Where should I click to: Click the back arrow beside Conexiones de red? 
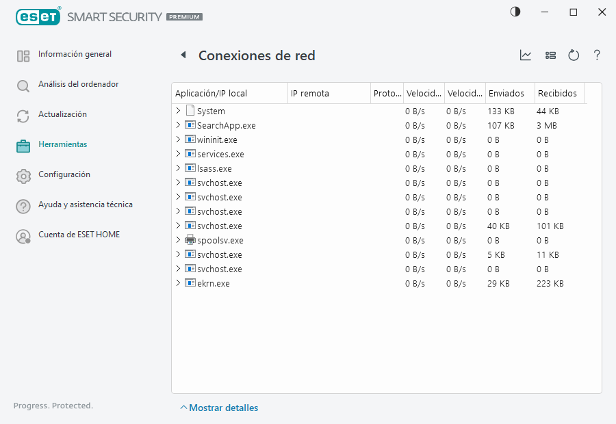(183, 55)
